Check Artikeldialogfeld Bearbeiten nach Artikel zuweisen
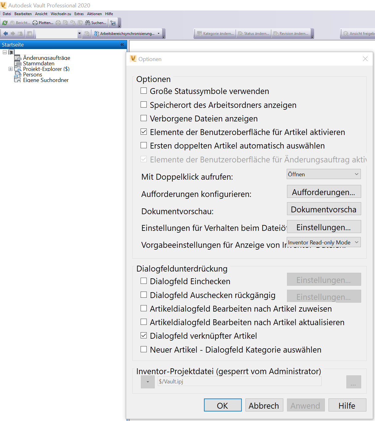The height and width of the screenshot is (421, 375). pyautogui.click(x=144, y=308)
